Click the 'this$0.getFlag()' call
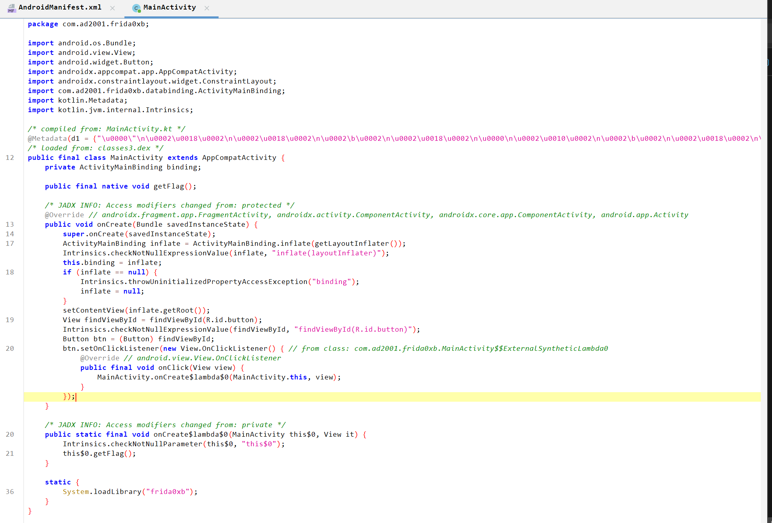This screenshot has height=523, width=772. (99, 453)
